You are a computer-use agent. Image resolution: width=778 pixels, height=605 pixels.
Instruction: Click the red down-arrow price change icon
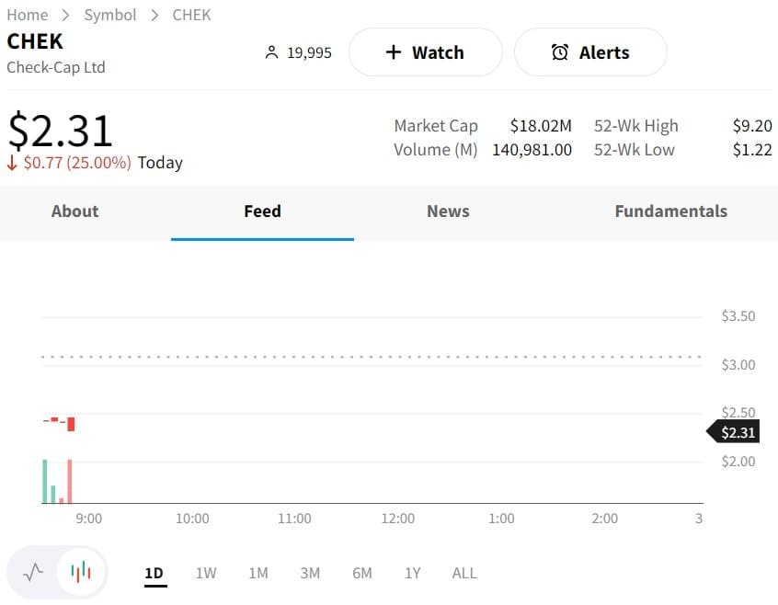13,163
